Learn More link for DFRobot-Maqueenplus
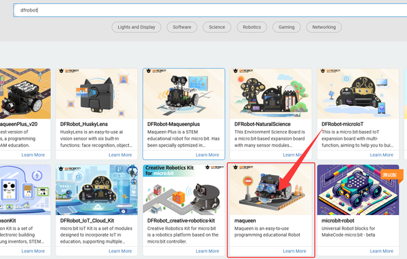 click(x=208, y=155)
